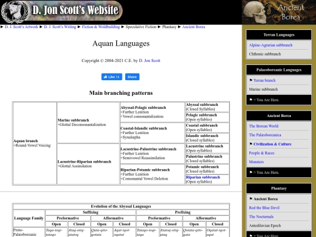Select the Riparian-Potamic subbranch table cell
Image resolution: width=316 pixels, height=237 pixels.
(152, 174)
